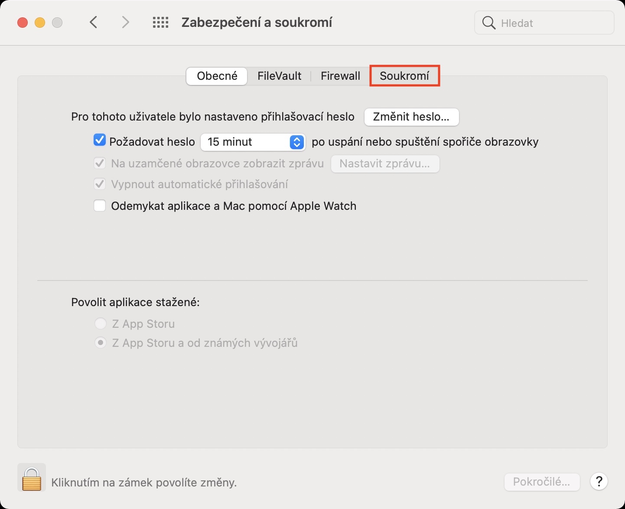Select the "Z App Storu" radio option
625x509 pixels.
pyautogui.click(x=101, y=323)
